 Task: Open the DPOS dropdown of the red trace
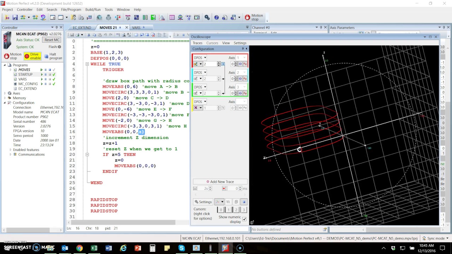point(200,58)
